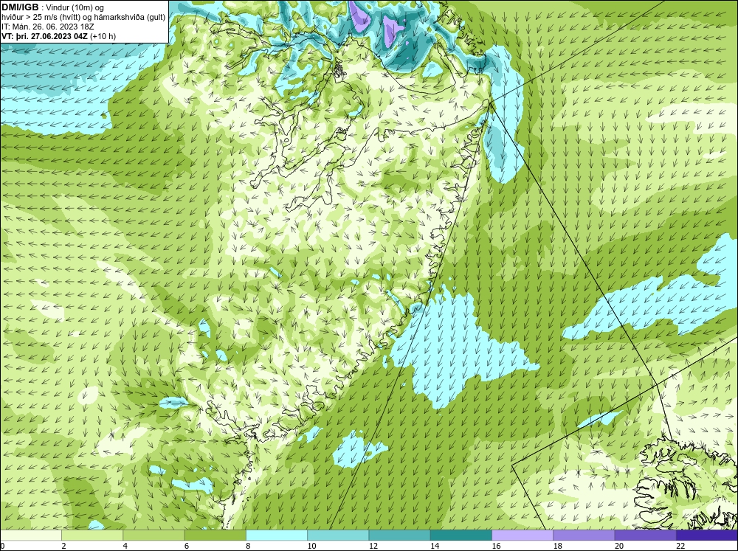The width and height of the screenshot is (738, 551).
Task: Select the violet 20–22 legend swatch
Action: point(645,536)
